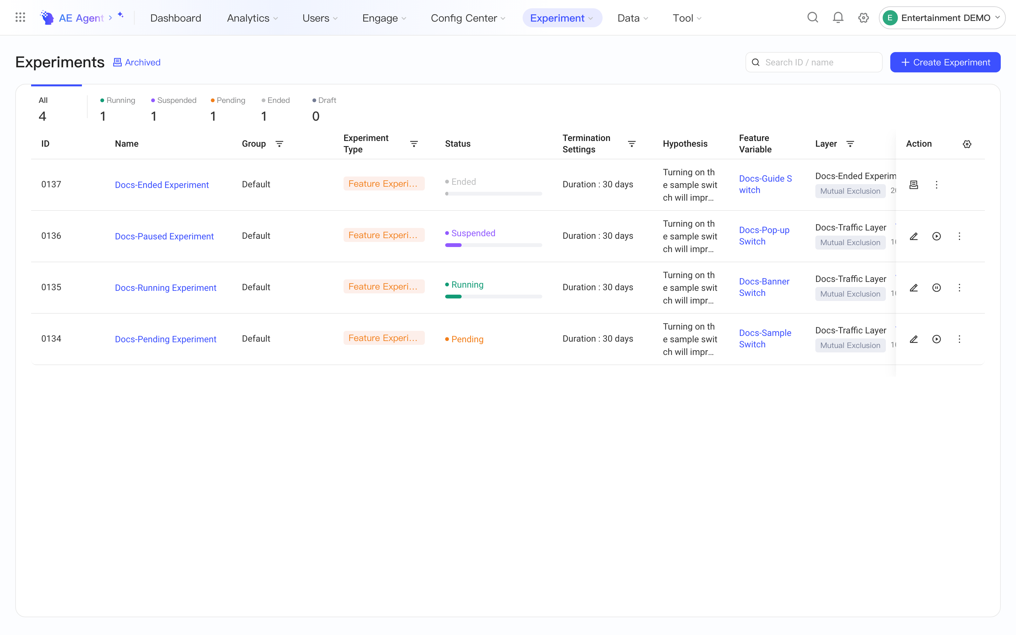Start the Docs-Pending Experiment with play icon
This screenshot has width=1016, height=635.
[937, 339]
